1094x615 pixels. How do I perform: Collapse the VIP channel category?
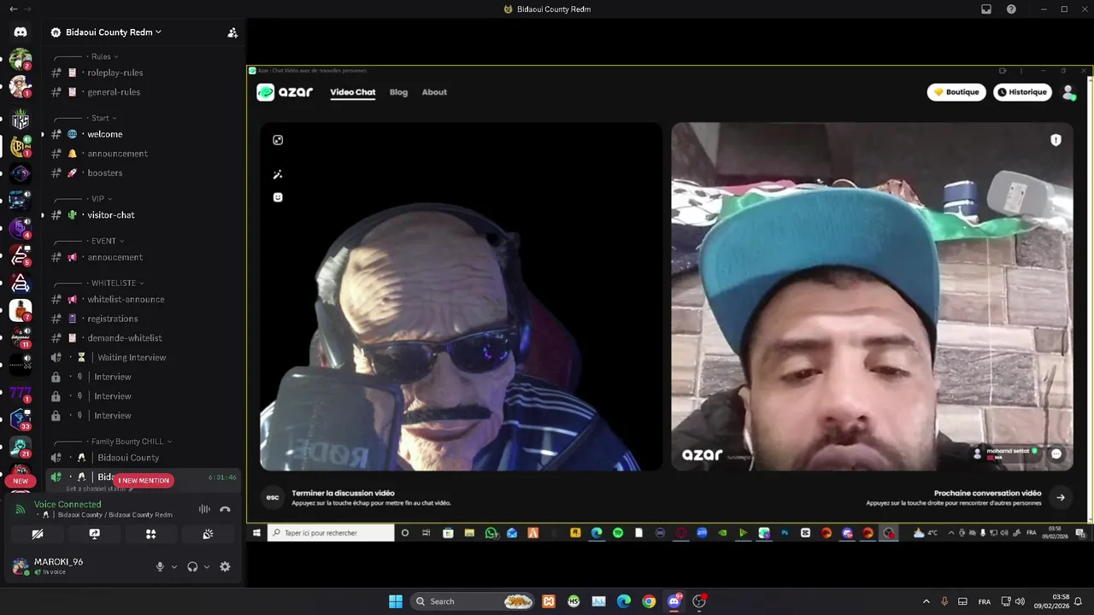(x=101, y=199)
